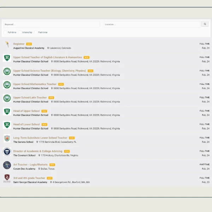The height and width of the screenshot is (212, 212).
Task: Open the Art Teacher - Logic/Rhetoric listing
Action: [x=30, y=165]
